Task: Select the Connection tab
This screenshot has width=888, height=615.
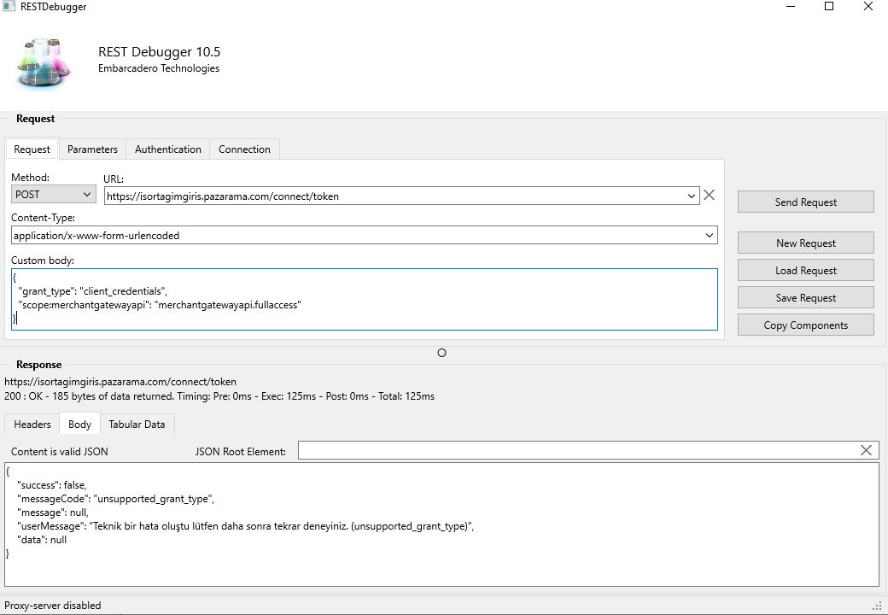Action: click(x=244, y=149)
